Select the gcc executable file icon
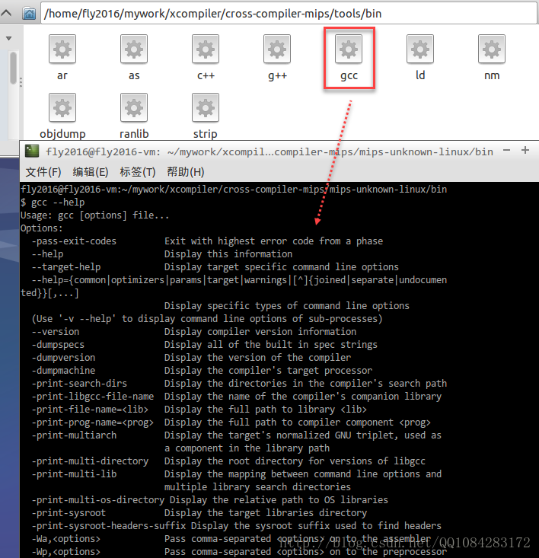Screen dimensions: 539x558 (349, 49)
